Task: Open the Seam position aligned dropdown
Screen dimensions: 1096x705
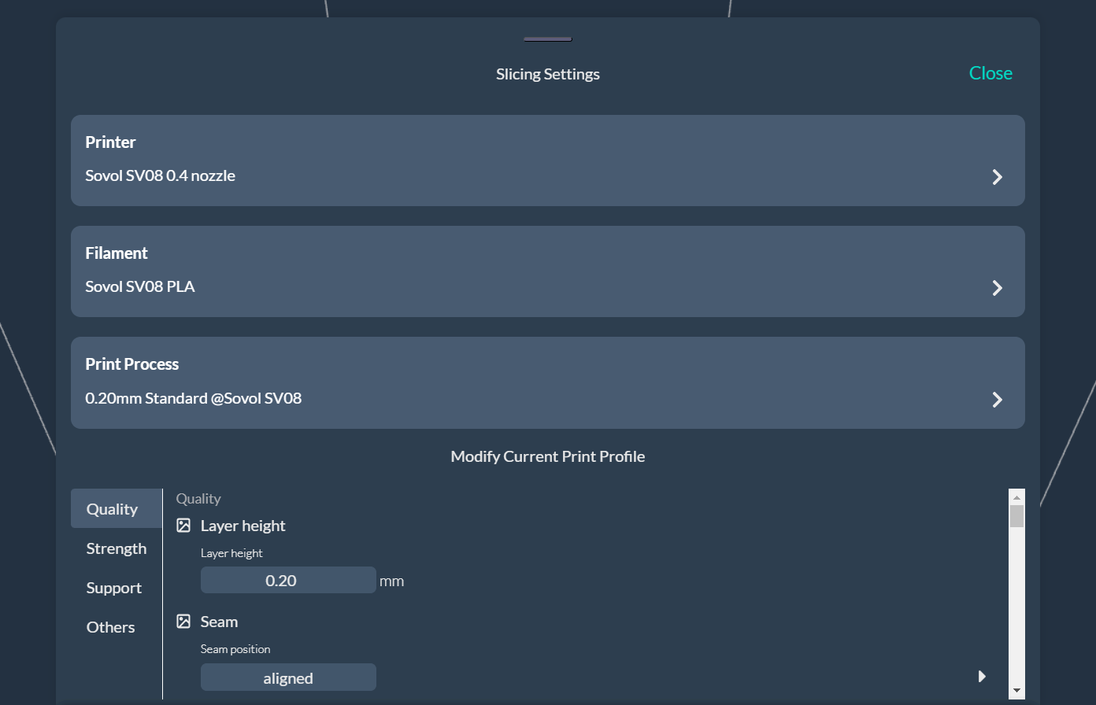Action: click(x=288, y=677)
